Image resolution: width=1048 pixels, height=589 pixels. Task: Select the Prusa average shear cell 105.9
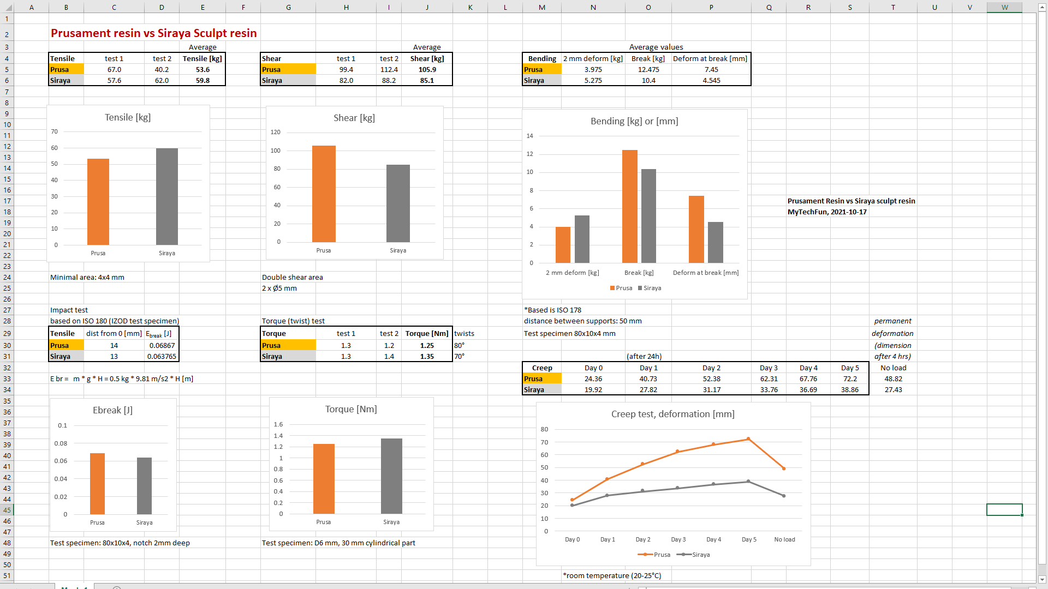click(x=427, y=69)
